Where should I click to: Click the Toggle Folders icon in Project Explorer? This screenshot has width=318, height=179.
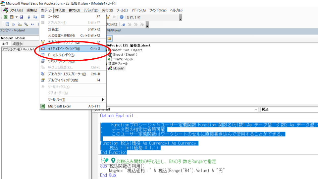coord(109,38)
